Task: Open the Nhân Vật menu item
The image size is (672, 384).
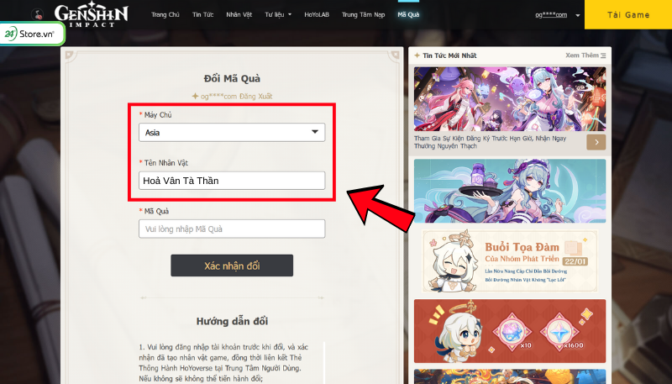Action: 239,14
